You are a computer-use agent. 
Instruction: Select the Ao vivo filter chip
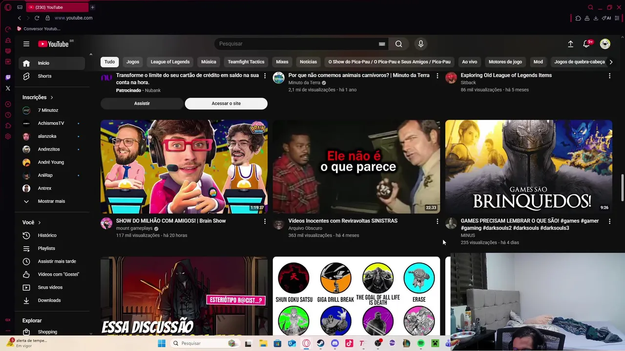(470, 62)
